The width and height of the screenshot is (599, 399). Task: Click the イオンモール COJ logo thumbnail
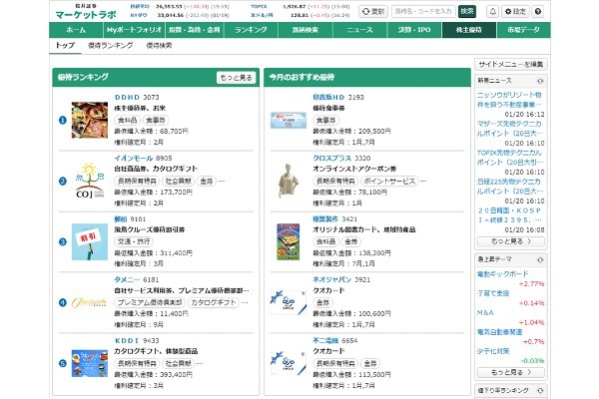pyautogui.click(x=90, y=181)
